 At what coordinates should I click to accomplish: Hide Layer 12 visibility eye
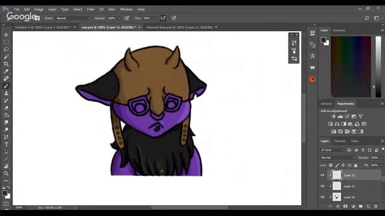pos(322,175)
